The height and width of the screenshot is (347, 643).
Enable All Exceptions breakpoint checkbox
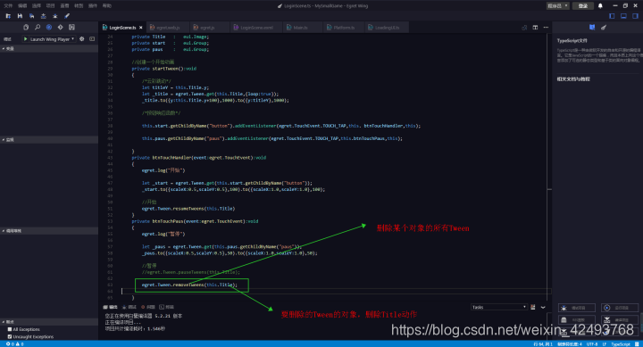[10, 329]
